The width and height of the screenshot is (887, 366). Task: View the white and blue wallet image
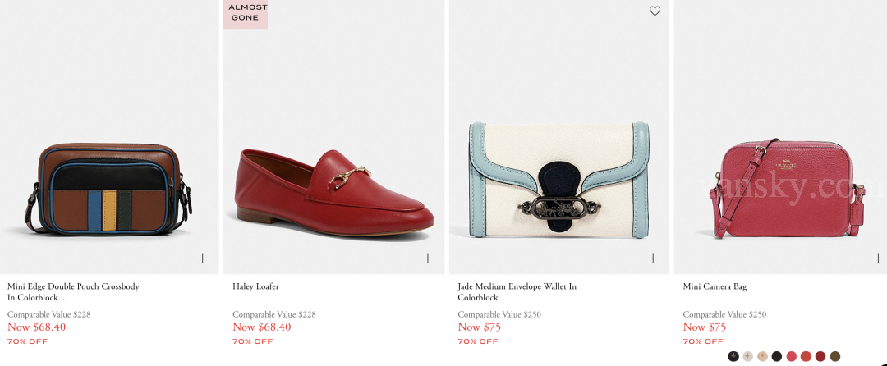(x=558, y=176)
